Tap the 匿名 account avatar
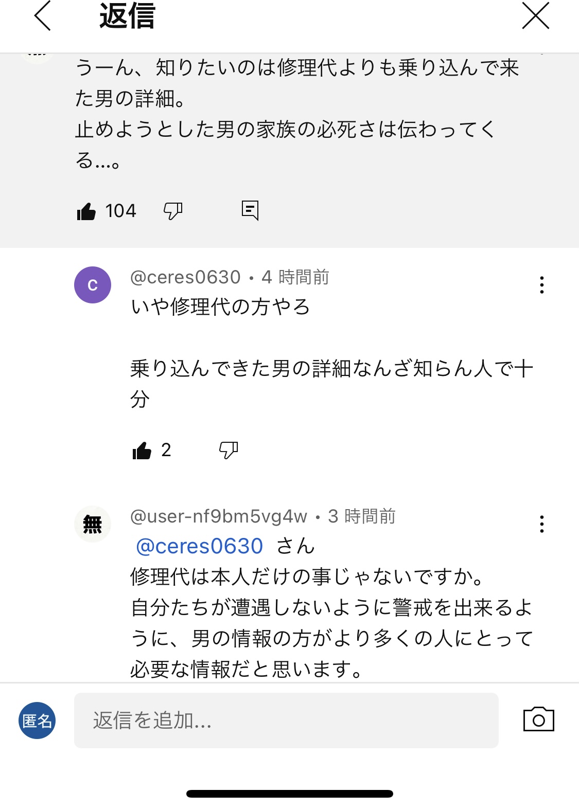Screen dimensions: 579x810 point(37,721)
